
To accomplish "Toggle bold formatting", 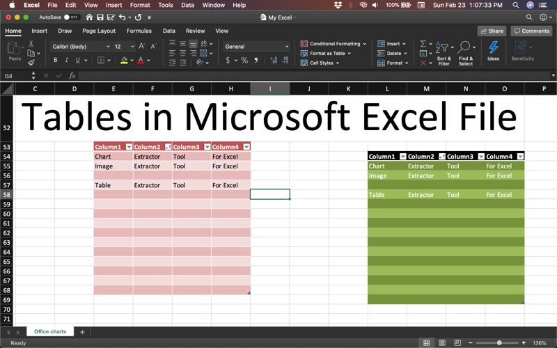I will 56,60.
